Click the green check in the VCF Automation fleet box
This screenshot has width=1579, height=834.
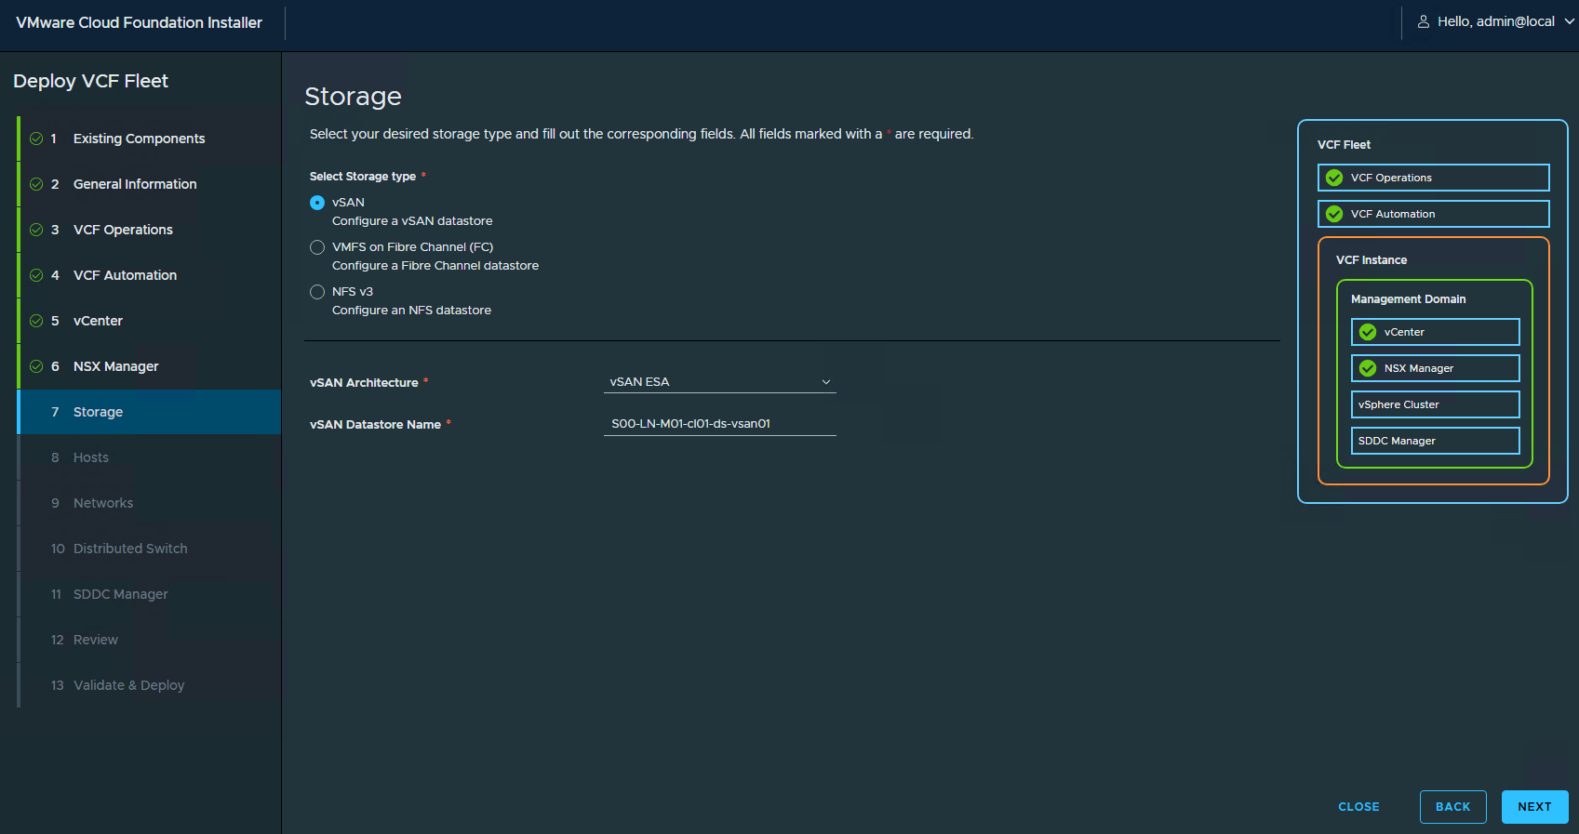(x=1334, y=214)
